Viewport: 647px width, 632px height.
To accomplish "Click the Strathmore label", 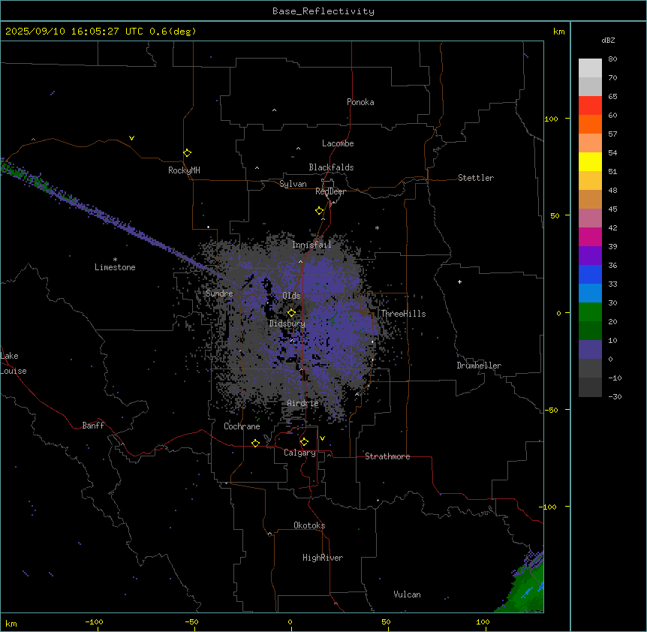I will tap(387, 456).
